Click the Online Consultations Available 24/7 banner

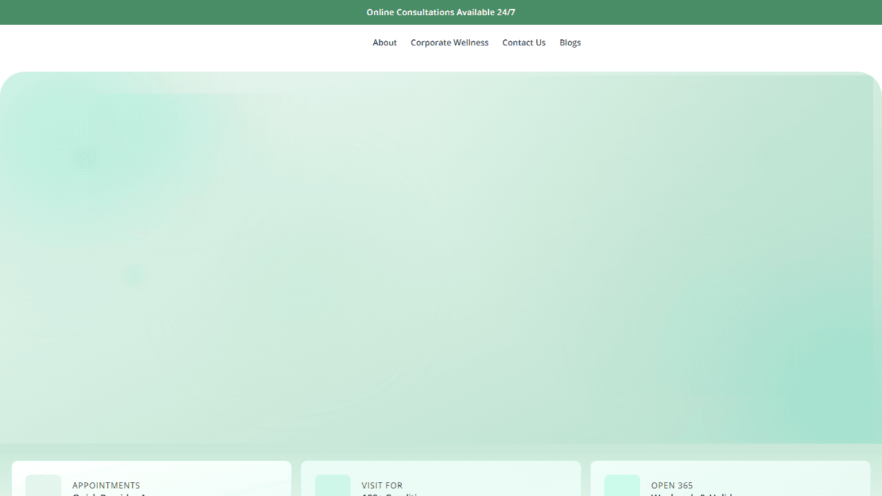(x=441, y=12)
